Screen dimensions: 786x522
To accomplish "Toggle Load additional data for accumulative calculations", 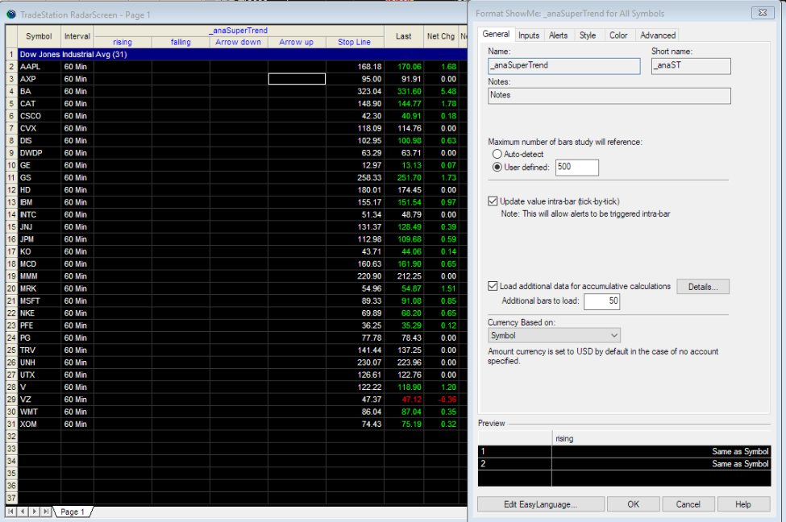I will (493, 286).
